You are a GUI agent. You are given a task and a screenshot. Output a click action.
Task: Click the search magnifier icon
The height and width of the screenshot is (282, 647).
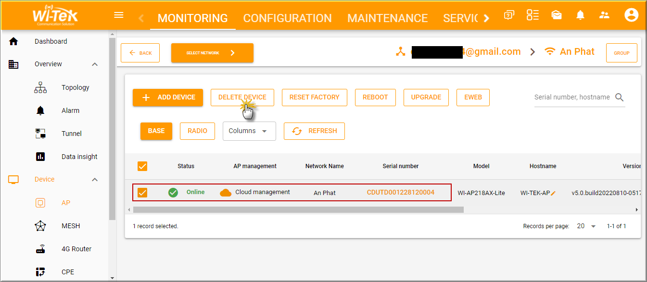tap(619, 98)
